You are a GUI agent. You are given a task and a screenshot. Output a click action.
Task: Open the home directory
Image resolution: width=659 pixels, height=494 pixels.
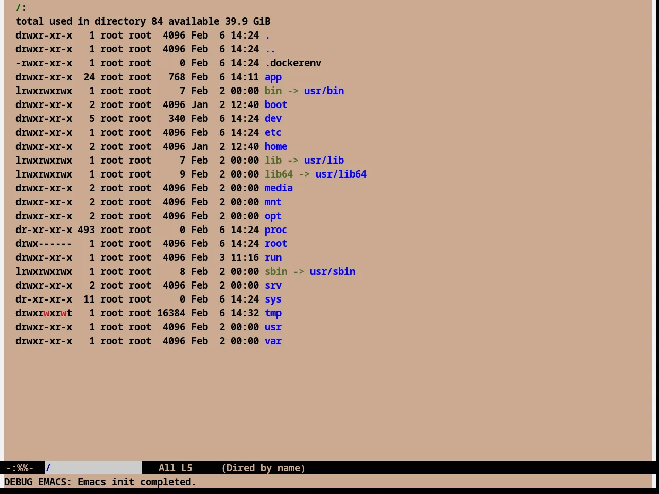pos(276,147)
